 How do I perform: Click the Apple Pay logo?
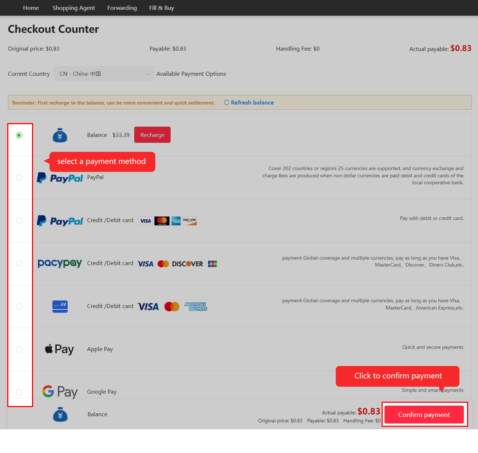(59, 349)
